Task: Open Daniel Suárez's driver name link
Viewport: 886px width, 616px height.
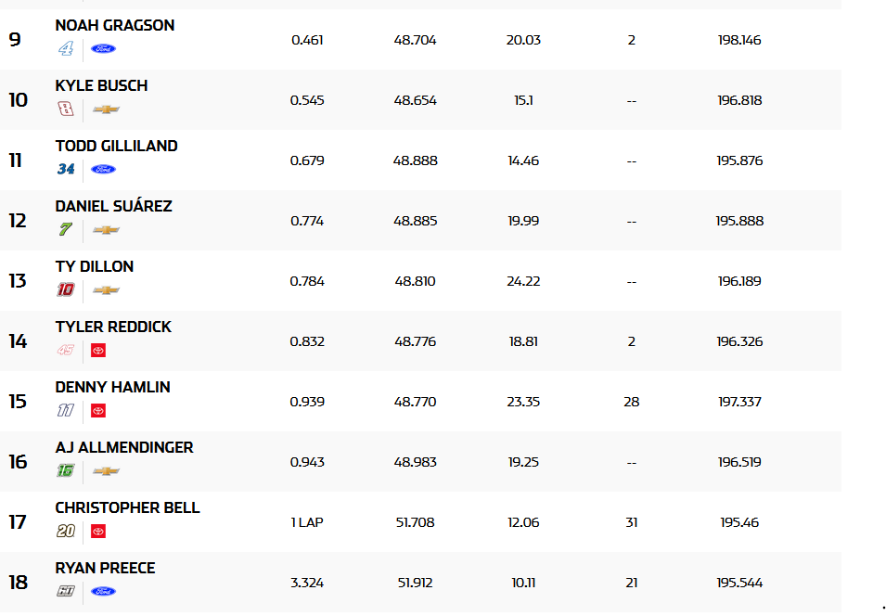Action: coord(113,207)
